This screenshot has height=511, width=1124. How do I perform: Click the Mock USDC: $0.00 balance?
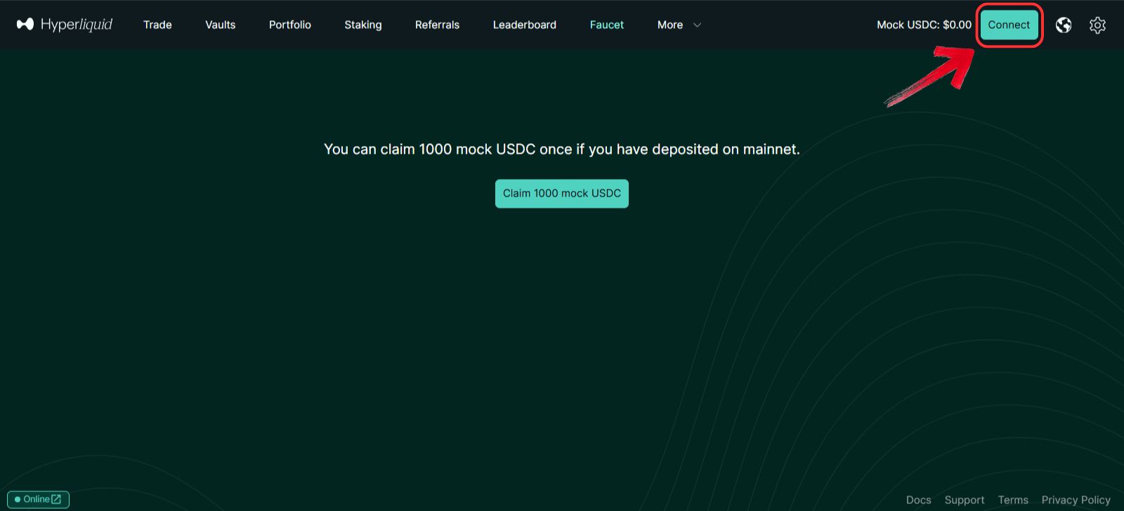(924, 25)
